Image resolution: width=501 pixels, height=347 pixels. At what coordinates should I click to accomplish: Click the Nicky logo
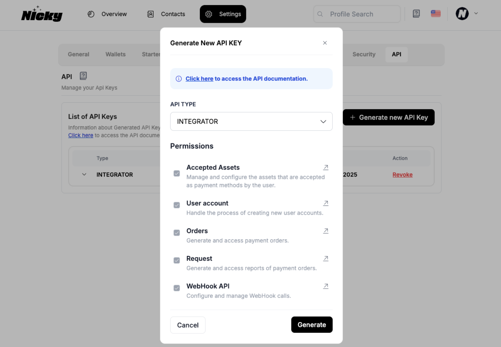click(42, 14)
